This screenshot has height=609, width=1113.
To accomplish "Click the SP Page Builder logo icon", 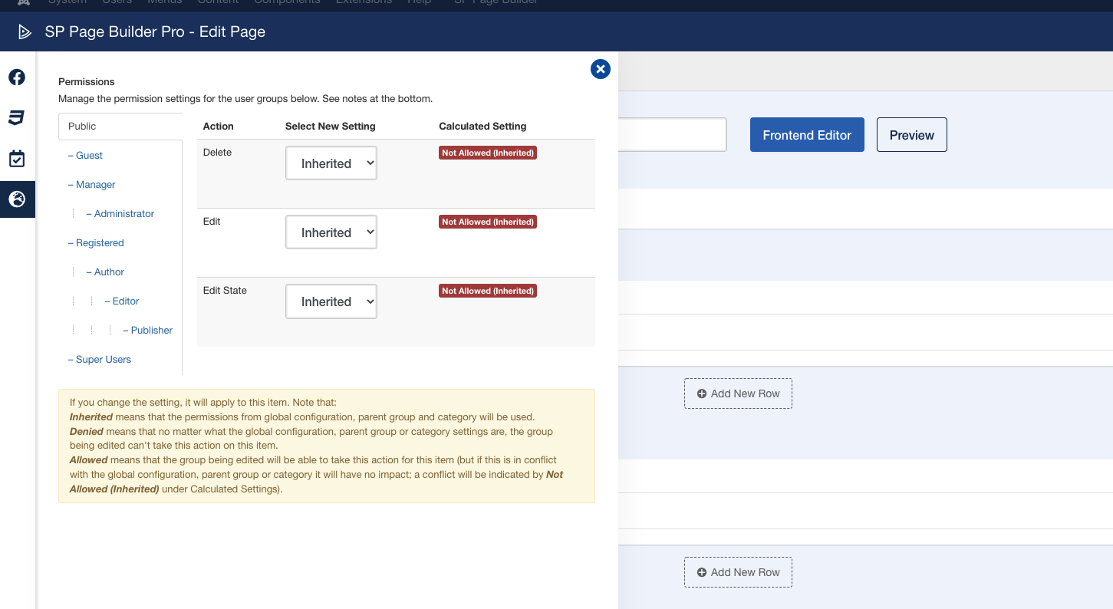I will 25,31.
